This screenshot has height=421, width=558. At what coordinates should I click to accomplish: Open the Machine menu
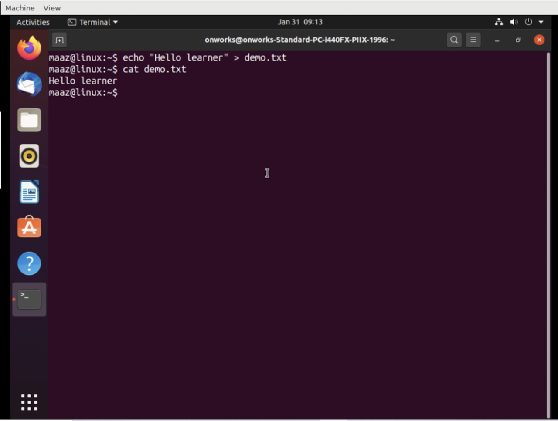click(20, 8)
